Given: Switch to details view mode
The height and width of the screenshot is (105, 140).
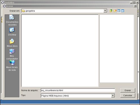Looking at the screenshot, I should pos(123,11).
